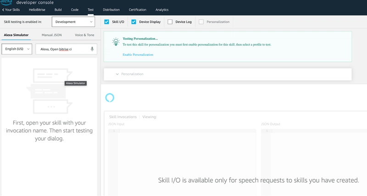Click the 'Testing Personalization...' heading
This screenshot has width=367, height=196.
click(x=140, y=39)
